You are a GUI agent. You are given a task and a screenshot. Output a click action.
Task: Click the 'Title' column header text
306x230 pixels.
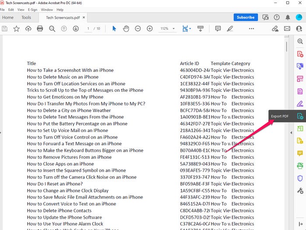coord(31,63)
